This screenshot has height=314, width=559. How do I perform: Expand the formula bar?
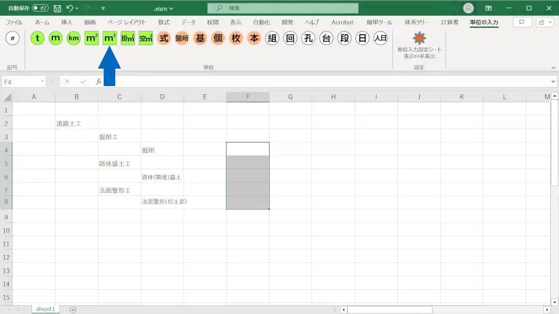tap(553, 82)
